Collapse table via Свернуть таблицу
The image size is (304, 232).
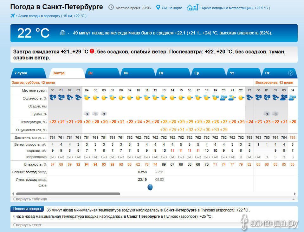click(30, 199)
